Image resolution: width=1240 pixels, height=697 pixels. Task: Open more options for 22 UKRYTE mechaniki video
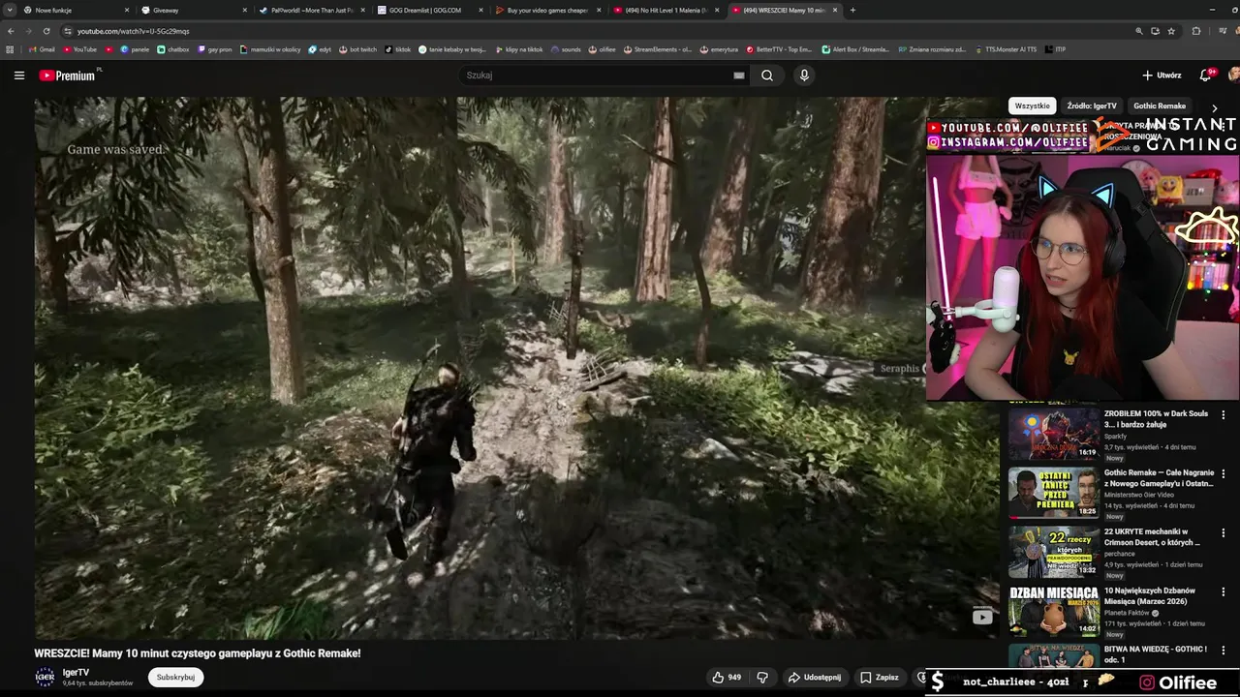point(1223,532)
